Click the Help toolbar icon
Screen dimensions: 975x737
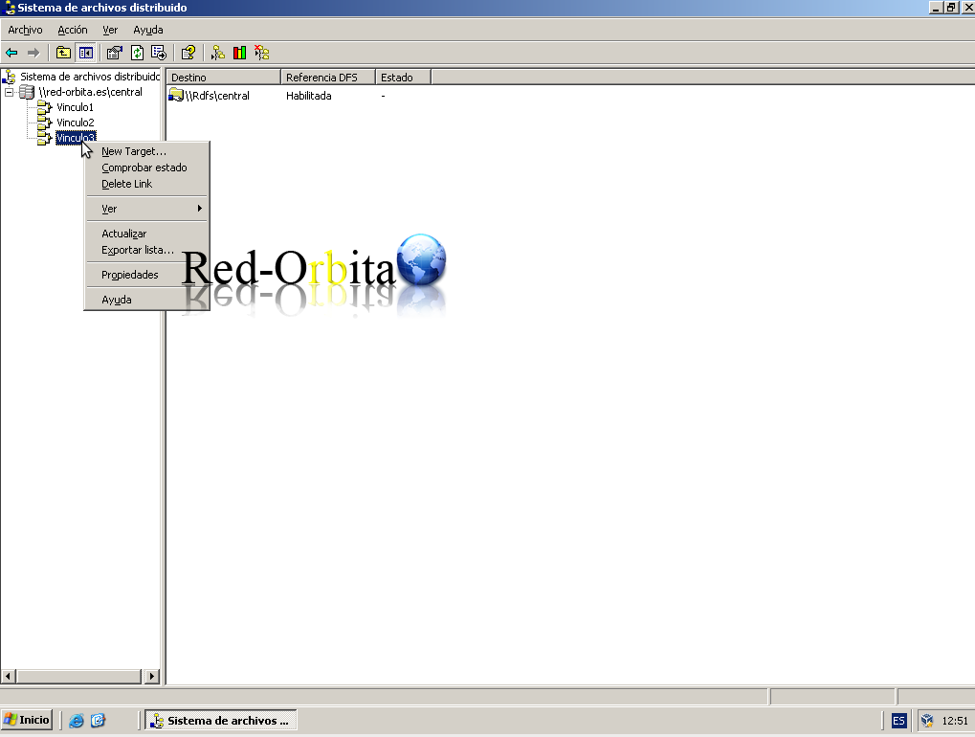click(x=188, y=53)
